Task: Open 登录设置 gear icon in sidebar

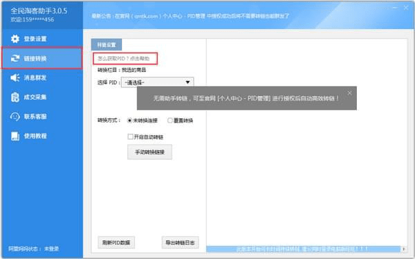Action: pyautogui.click(x=15, y=39)
